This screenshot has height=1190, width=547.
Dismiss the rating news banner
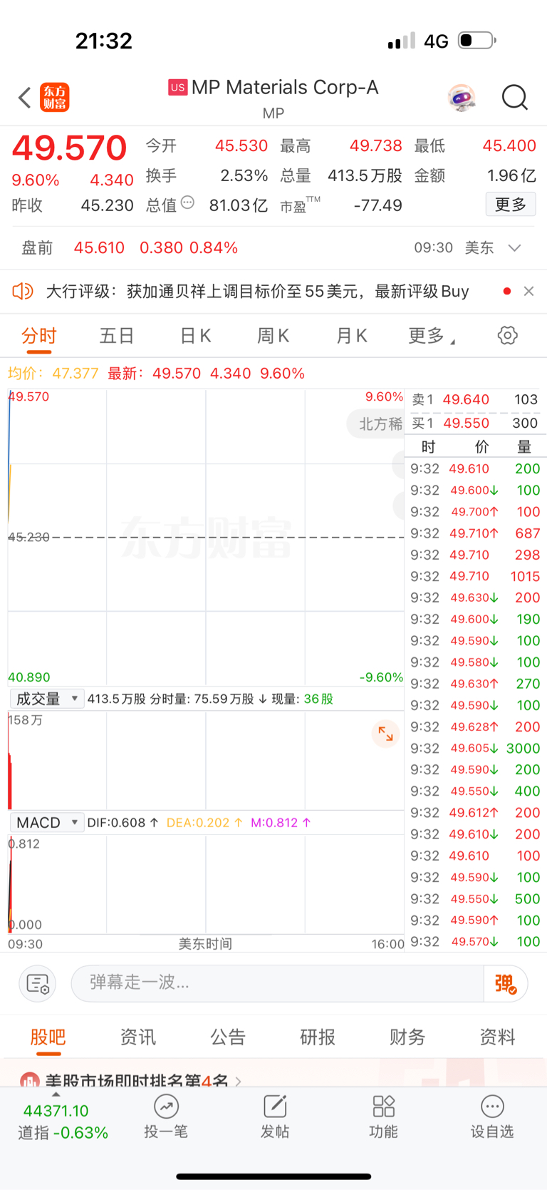click(528, 291)
